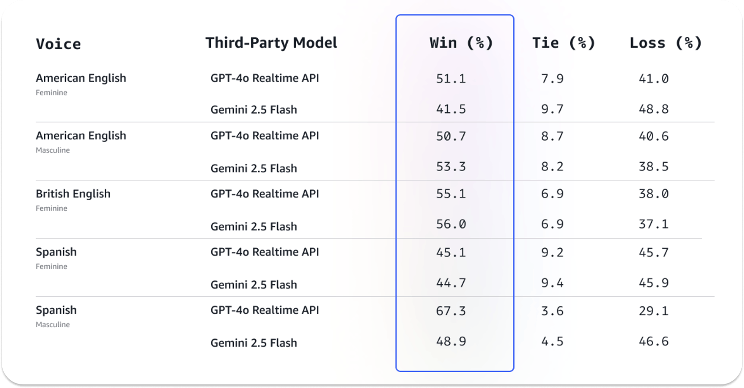Select the 56.0 win percentage cell
744x388 pixels.
451,224
